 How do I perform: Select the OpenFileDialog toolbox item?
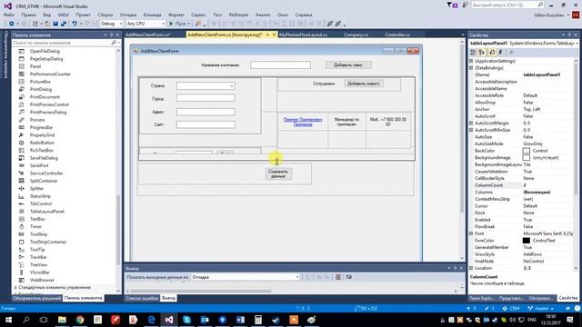(x=45, y=51)
